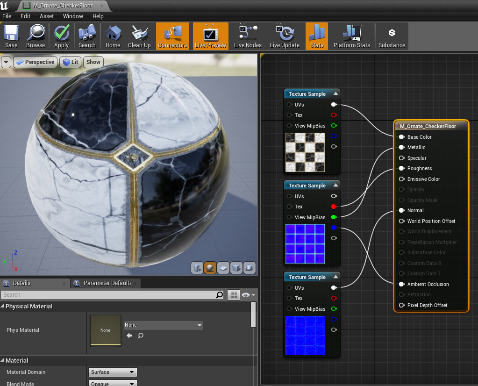Open the Material Domain Surface dropdown
Screen dimensions: 478x386
coord(113,372)
